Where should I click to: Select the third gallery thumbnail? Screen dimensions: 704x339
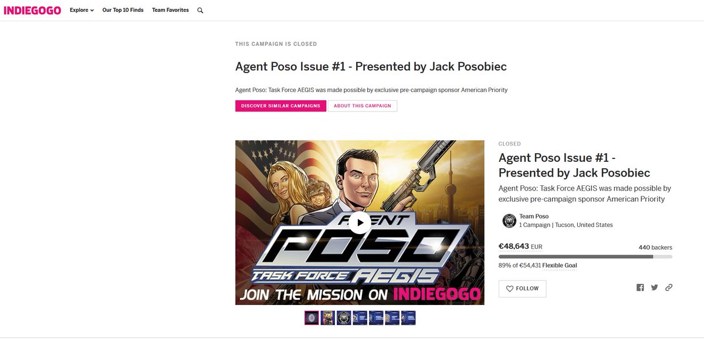click(344, 318)
